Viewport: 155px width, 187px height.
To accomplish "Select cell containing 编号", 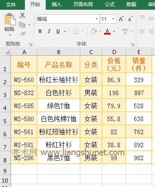I will point(24,64).
